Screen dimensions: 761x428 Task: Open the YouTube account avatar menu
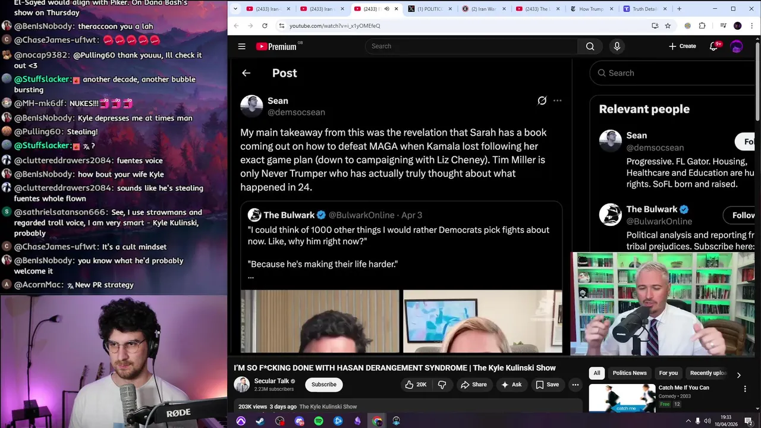(737, 46)
